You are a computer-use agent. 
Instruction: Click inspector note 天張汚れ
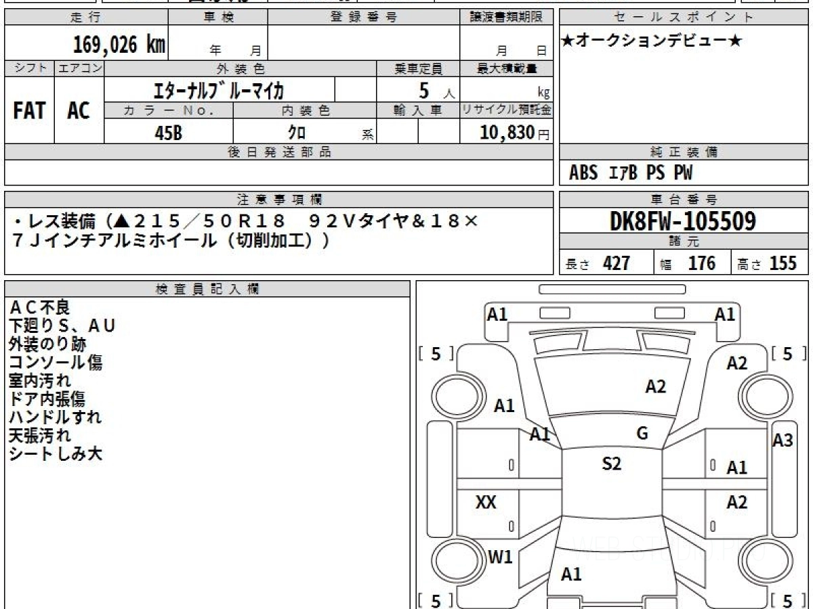tap(40, 436)
